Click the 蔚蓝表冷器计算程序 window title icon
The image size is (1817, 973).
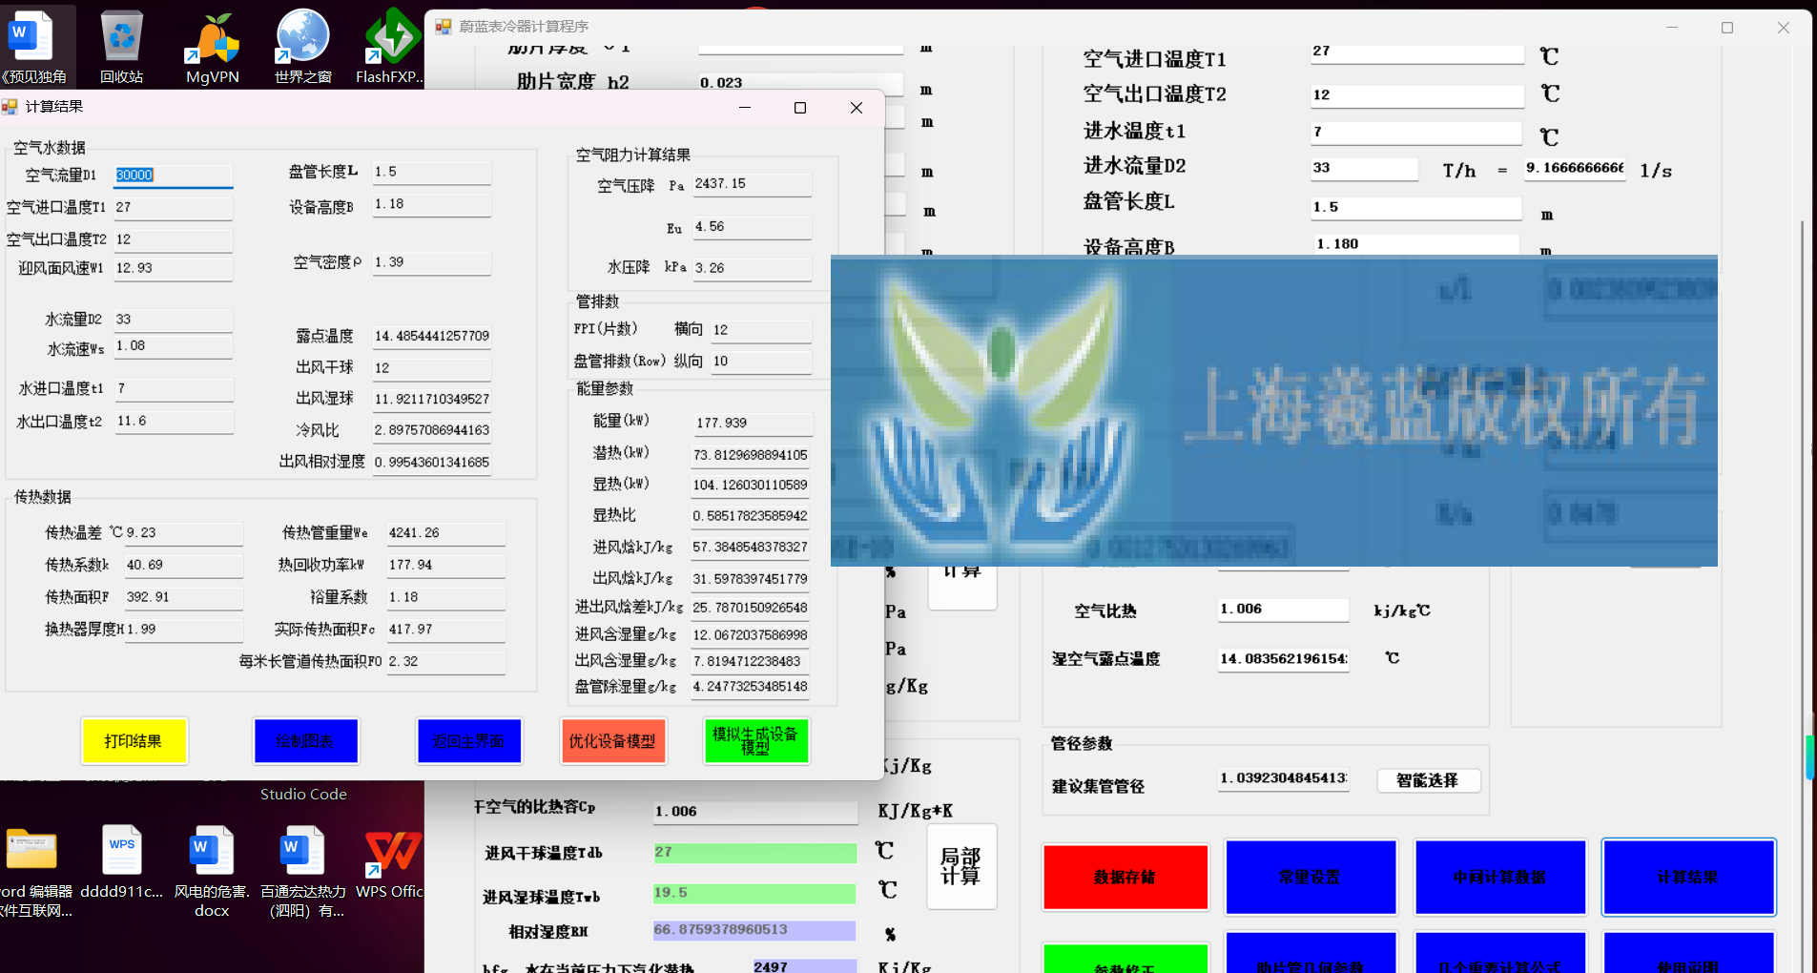444,27
